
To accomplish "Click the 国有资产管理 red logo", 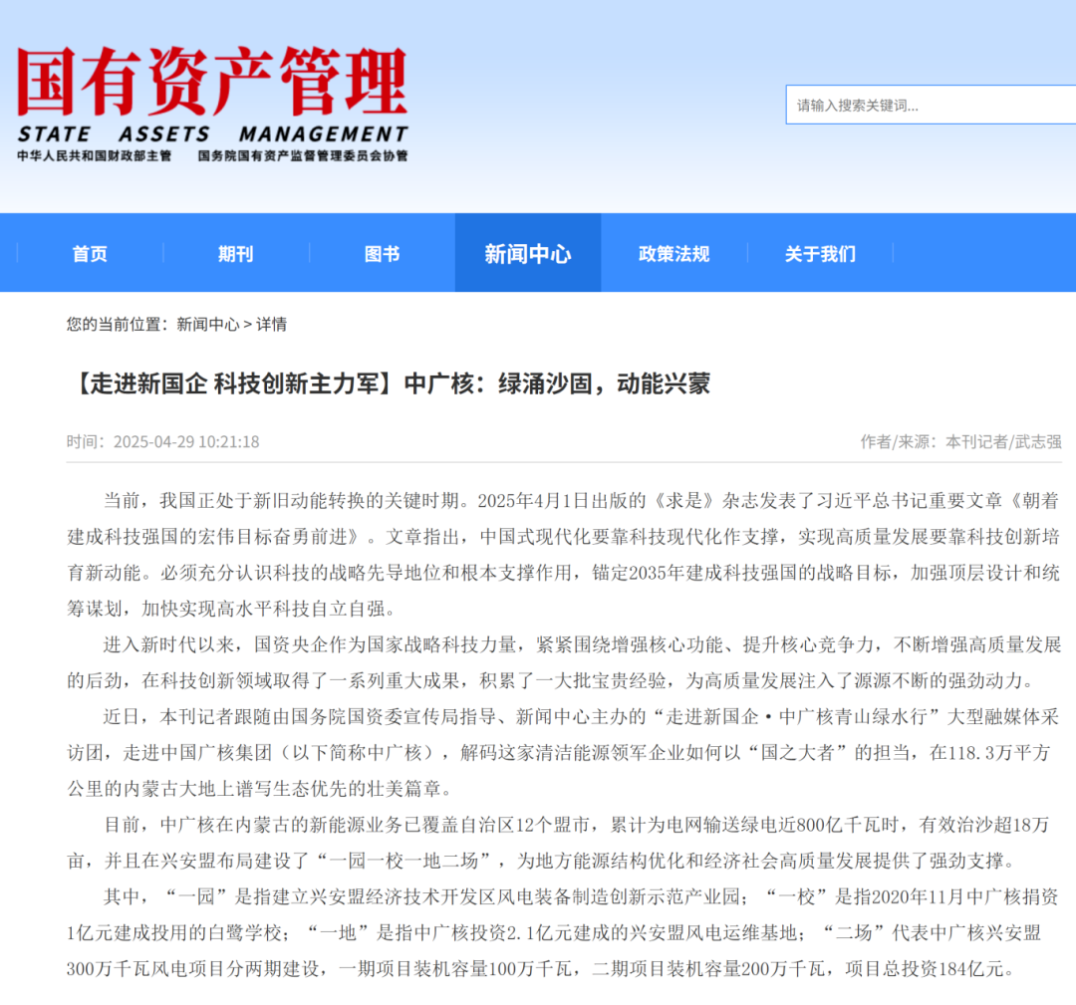I will click(211, 82).
